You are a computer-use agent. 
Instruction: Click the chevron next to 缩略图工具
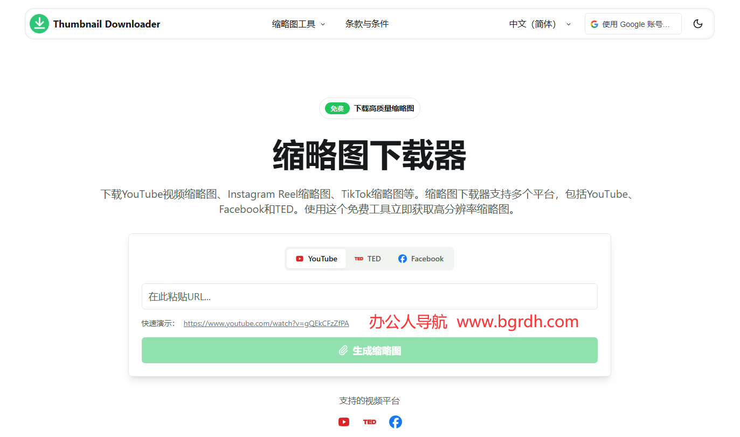click(x=322, y=24)
